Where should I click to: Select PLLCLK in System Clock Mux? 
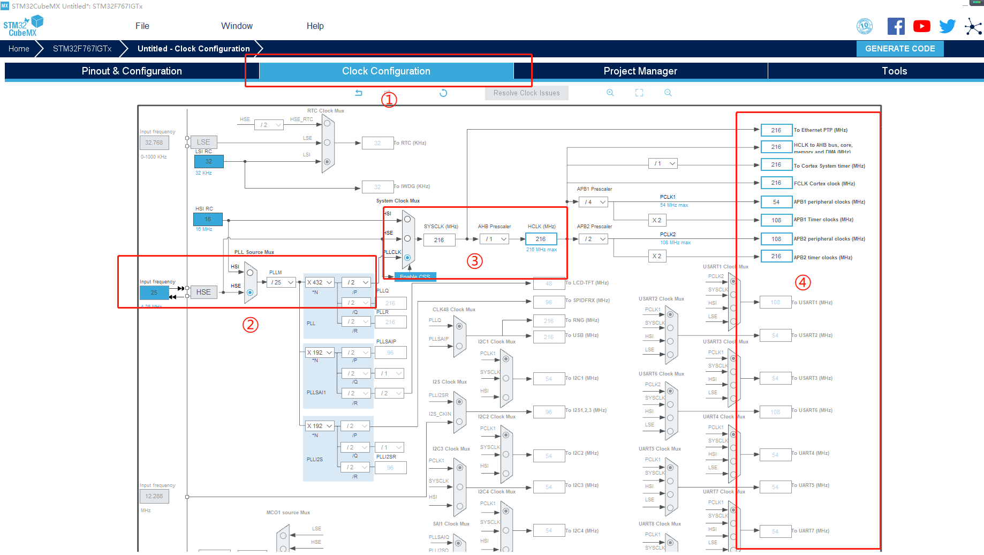coord(407,258)
